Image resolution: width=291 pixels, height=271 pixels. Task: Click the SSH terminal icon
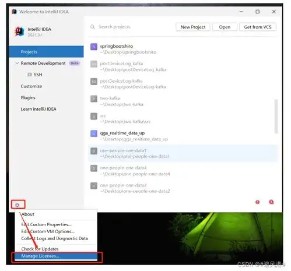[30, 75]
